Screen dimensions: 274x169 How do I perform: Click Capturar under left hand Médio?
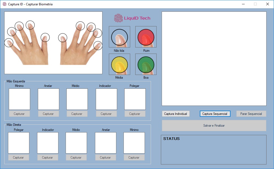(77, 114)
